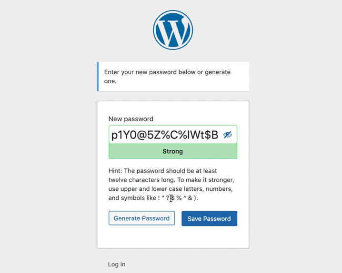
Task: Hide the password with the eye icon
Action: click(x=228, y=135)
